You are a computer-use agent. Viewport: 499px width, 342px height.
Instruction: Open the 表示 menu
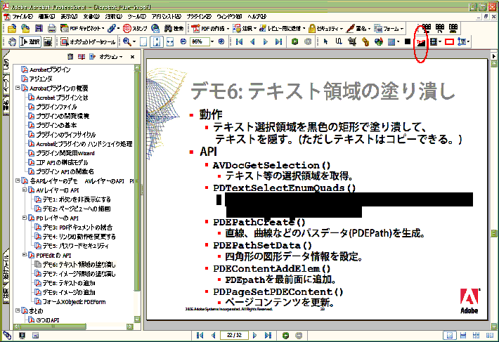[69, 17]
